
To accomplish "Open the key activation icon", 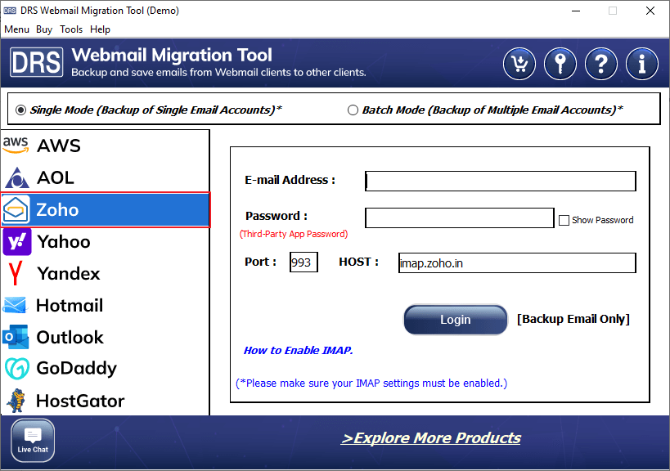I will click(560, 64).
